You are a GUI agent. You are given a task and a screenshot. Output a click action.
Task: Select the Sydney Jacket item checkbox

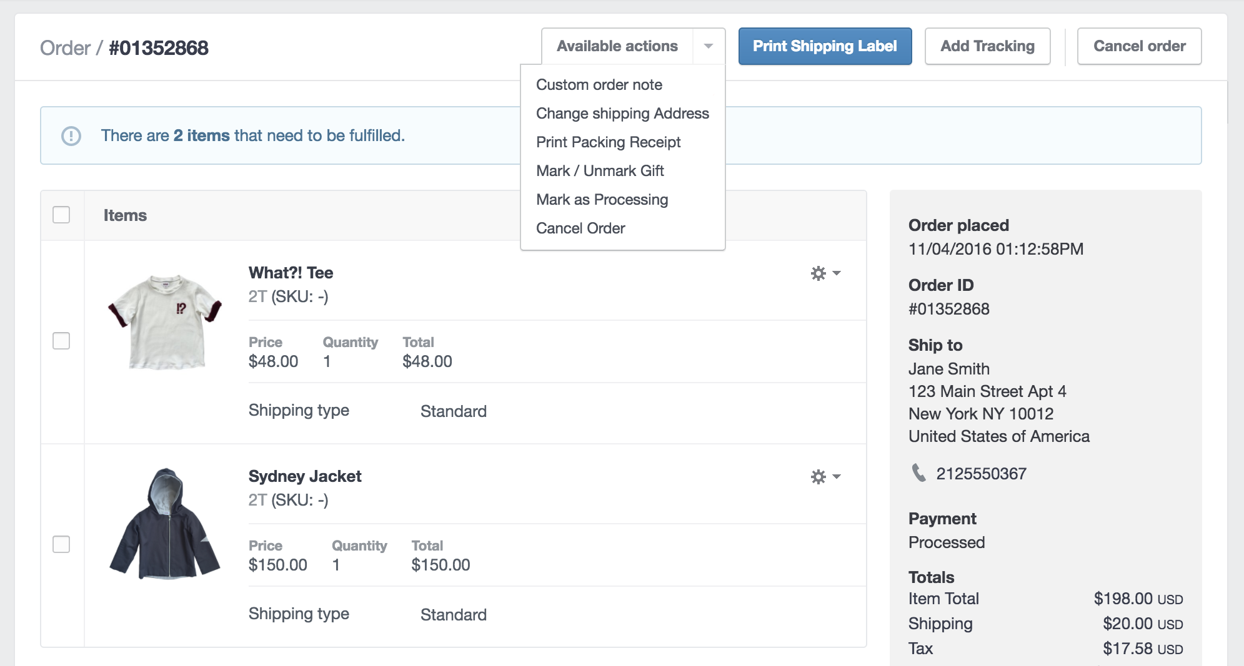[61, 544]
